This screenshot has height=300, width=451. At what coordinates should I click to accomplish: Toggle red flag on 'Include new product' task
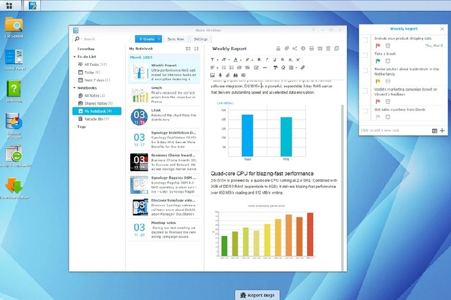click(378, 46)
